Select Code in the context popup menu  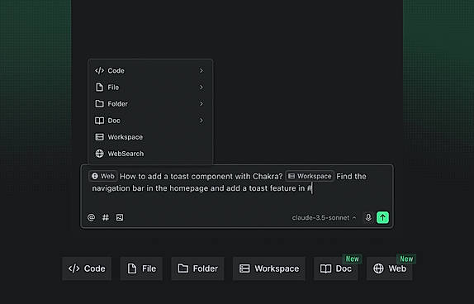(150, 70)
